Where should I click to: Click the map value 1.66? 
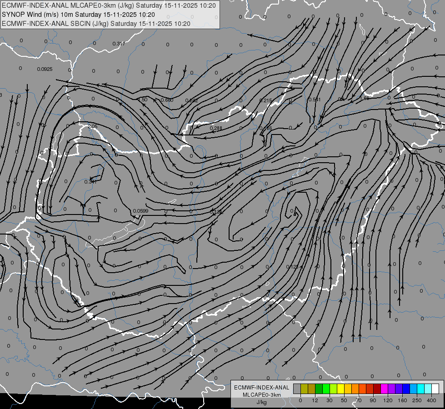(x=365, y=98)
